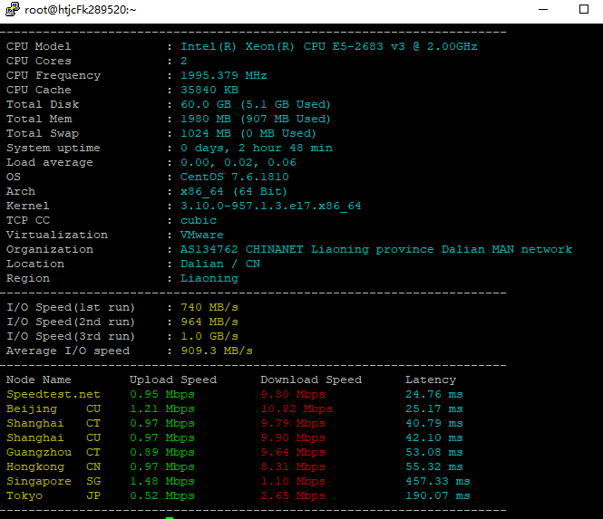Minimize the terminal window

(543, 10)
